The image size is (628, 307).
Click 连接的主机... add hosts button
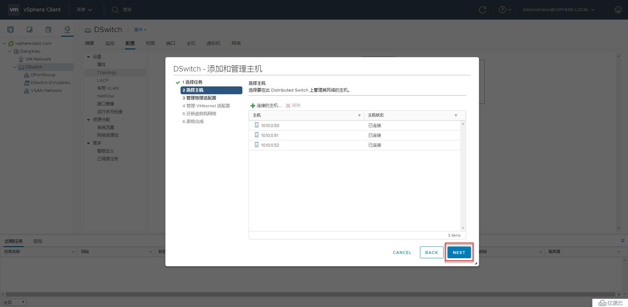pyautogui.click(x=266, y=106)
